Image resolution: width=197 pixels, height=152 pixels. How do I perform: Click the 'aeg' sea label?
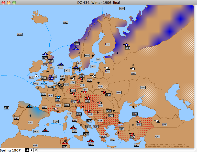pyautogui.click(x=112, y=139)
